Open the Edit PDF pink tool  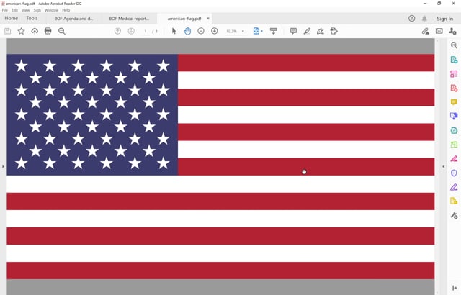point(454,74)
